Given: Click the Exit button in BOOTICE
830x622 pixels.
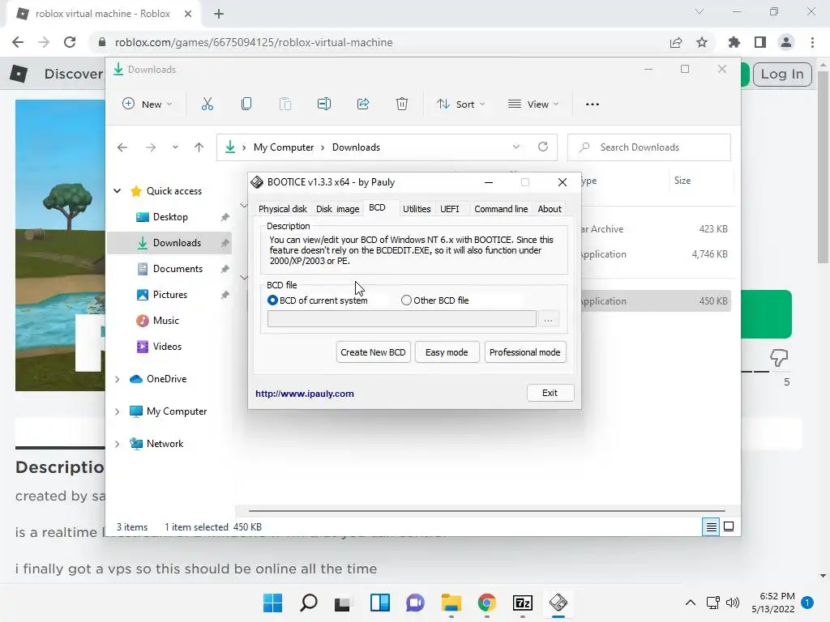Looking at the screenshot, I should pos(550,393).
